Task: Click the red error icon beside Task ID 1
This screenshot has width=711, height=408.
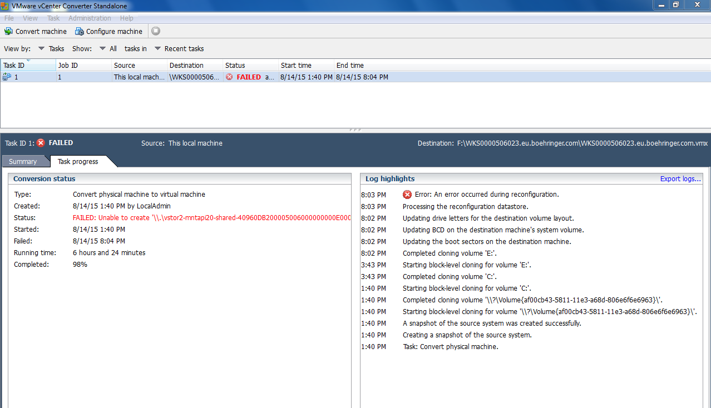Action: (41, 143)
